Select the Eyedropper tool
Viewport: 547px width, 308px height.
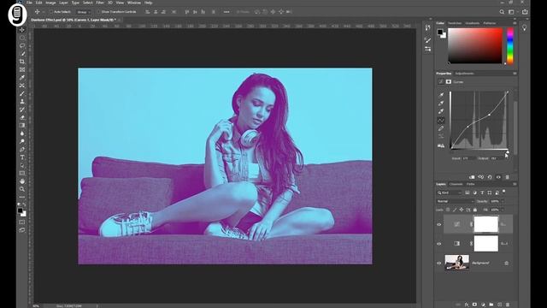tap(22, 78)
